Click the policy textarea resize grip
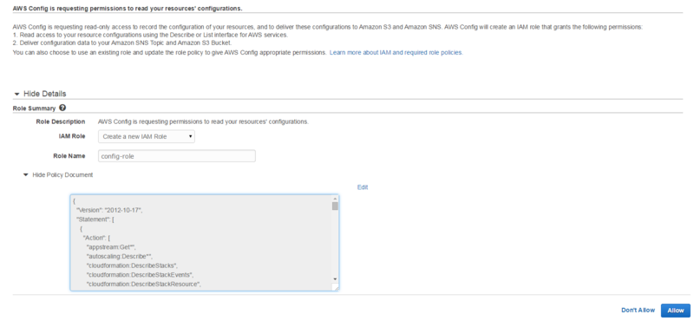 click(x=335, y=287)
